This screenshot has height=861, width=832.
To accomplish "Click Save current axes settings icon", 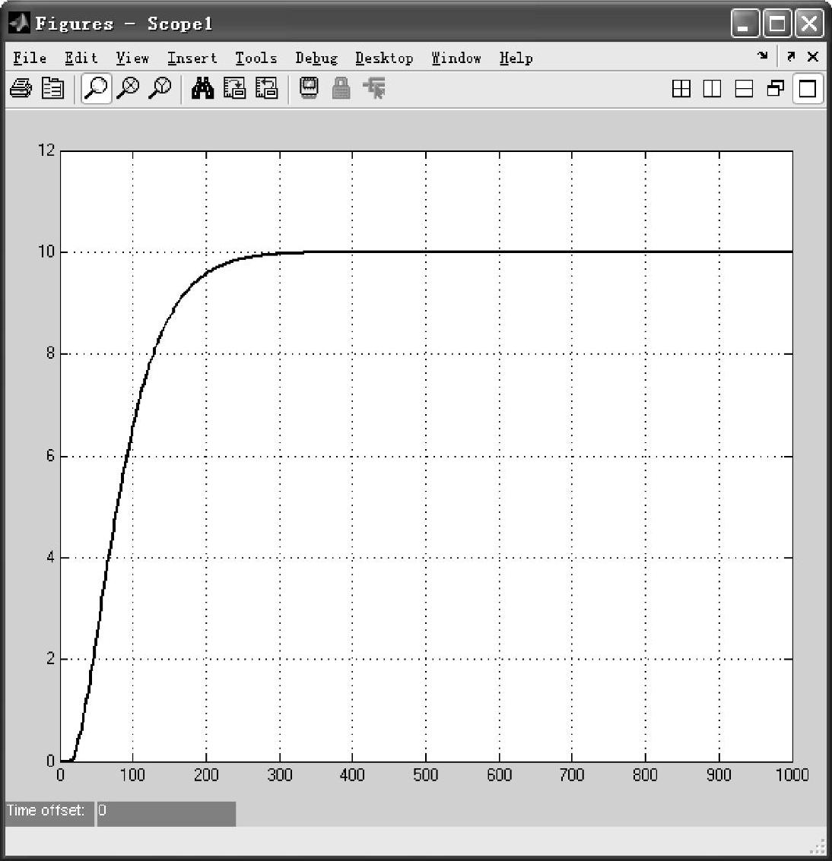I will click(x=235, y=88).
